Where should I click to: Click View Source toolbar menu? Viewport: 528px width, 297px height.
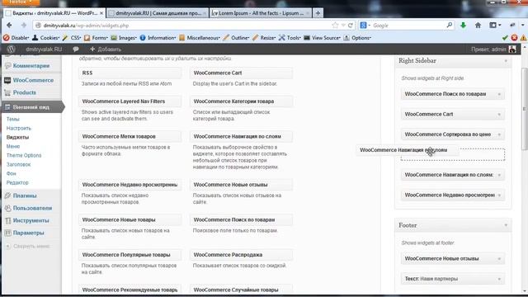pyautogui.click(x=323, y=38)
